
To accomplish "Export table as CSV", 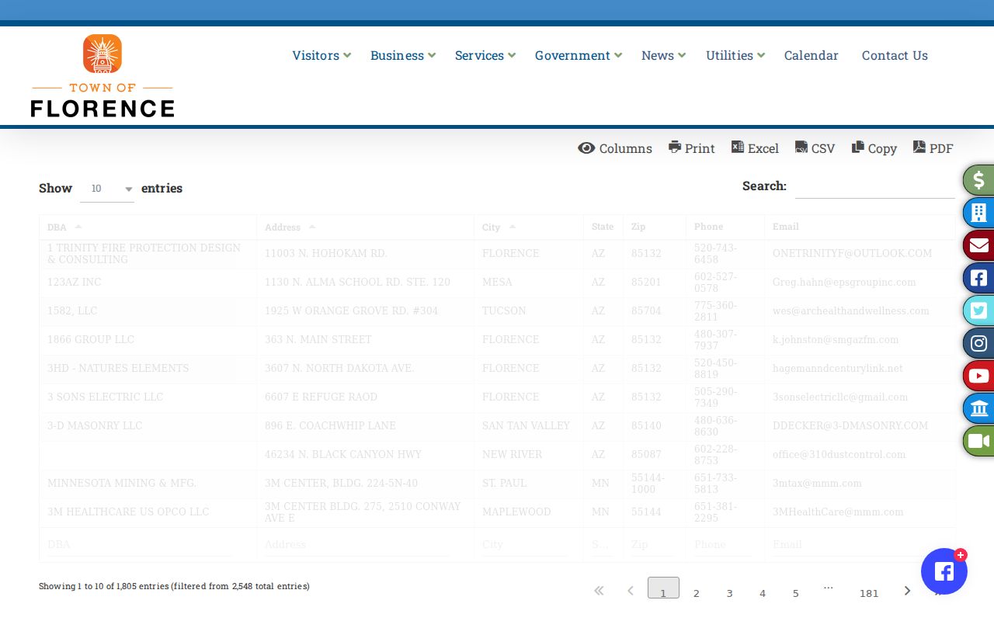I will pyautogui.click(x=815, y=148).
